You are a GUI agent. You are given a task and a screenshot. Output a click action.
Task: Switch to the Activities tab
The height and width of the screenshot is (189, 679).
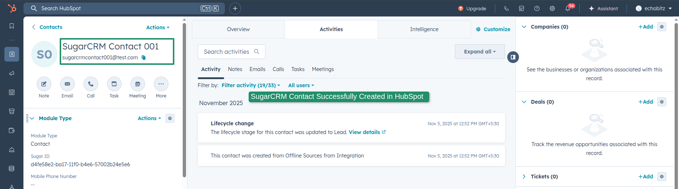pos(331,29)
